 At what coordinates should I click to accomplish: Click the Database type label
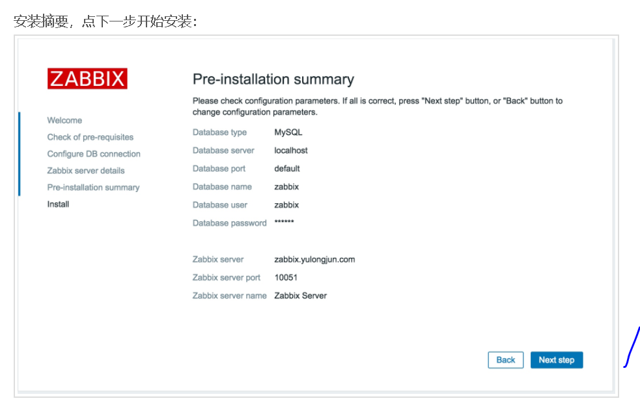click(219, 132)
